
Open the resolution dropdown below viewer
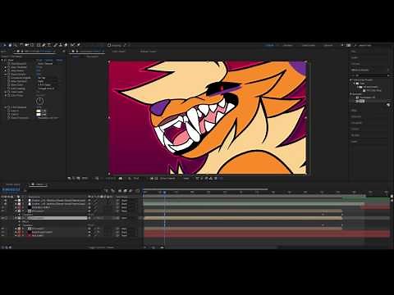coord(136,179)
